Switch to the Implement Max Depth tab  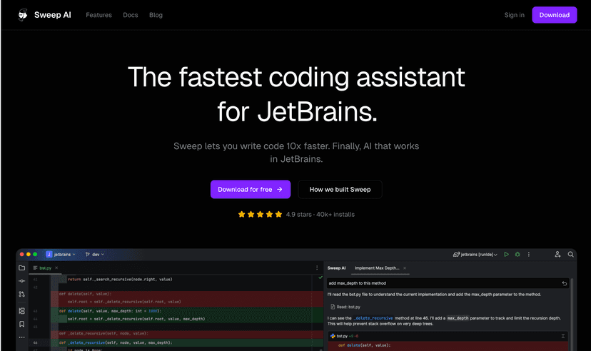coord(378,268)
